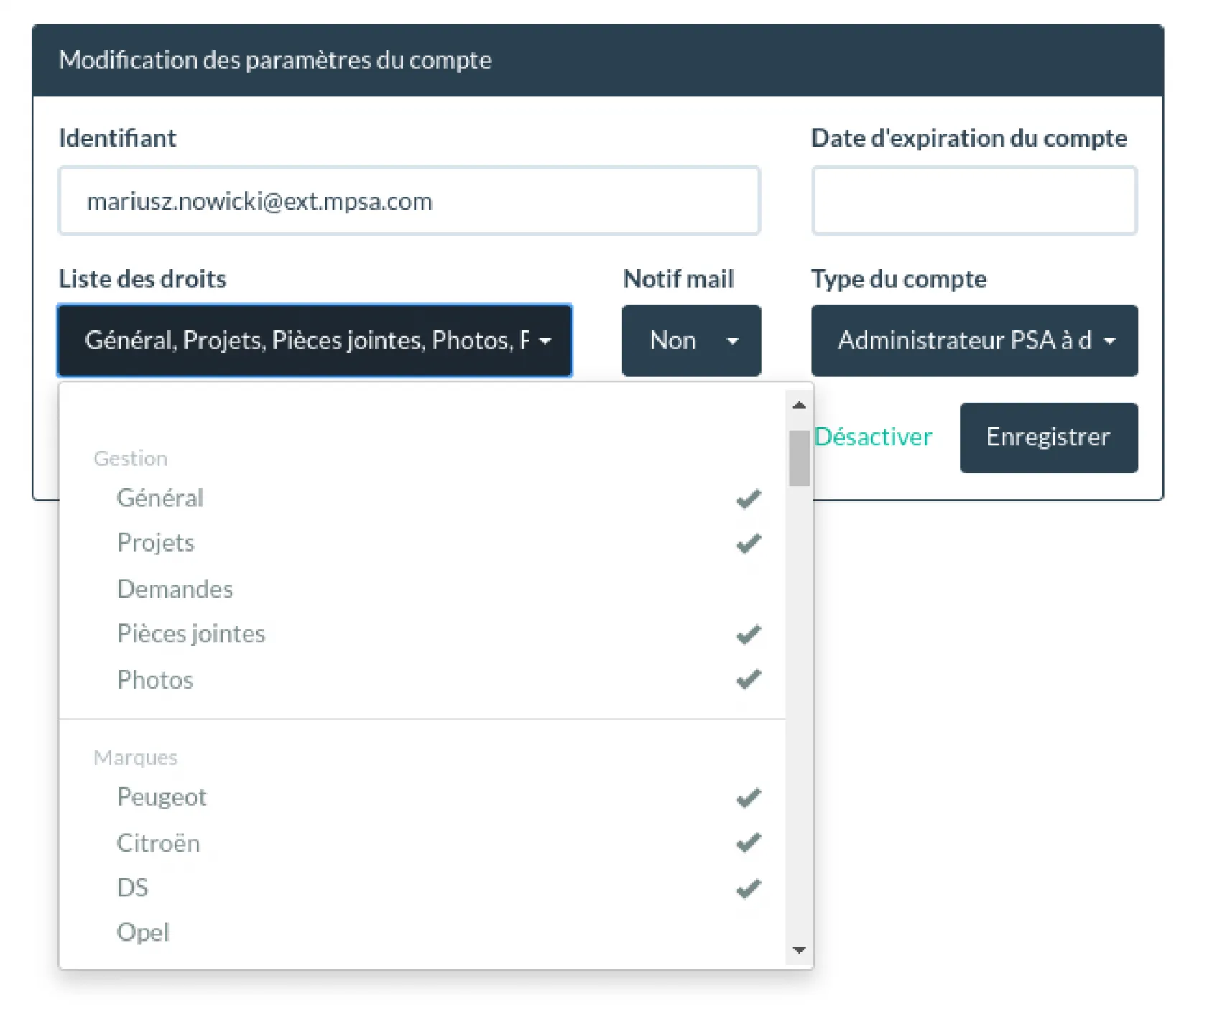
Task: Toggle the Projets option label
Action: pyautogui.click(x=156, y=543)
